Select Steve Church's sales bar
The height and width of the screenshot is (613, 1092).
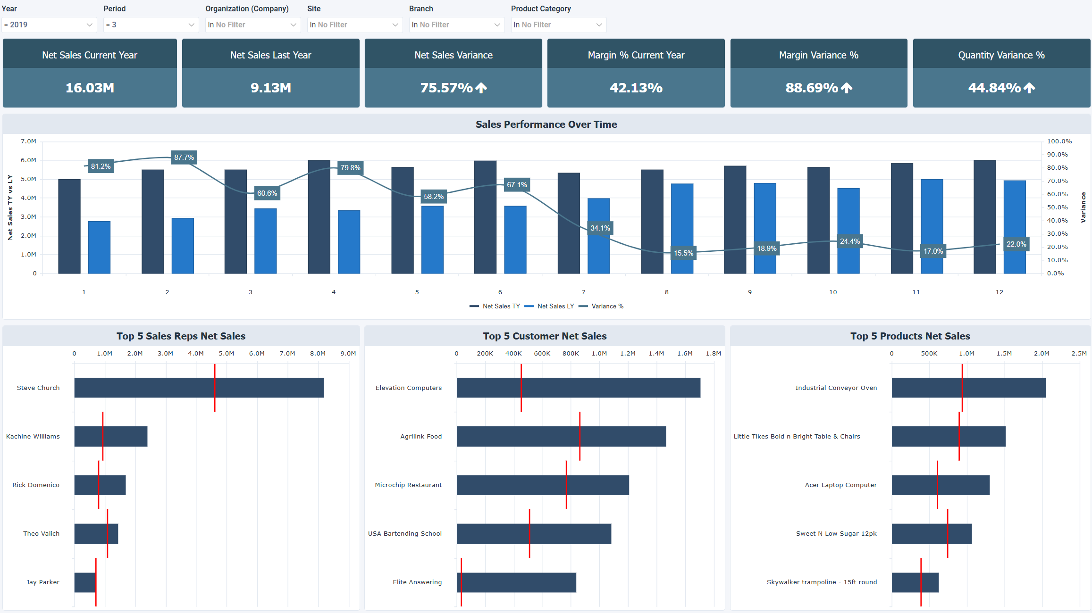pyautogui.click(x=198, y=388)
